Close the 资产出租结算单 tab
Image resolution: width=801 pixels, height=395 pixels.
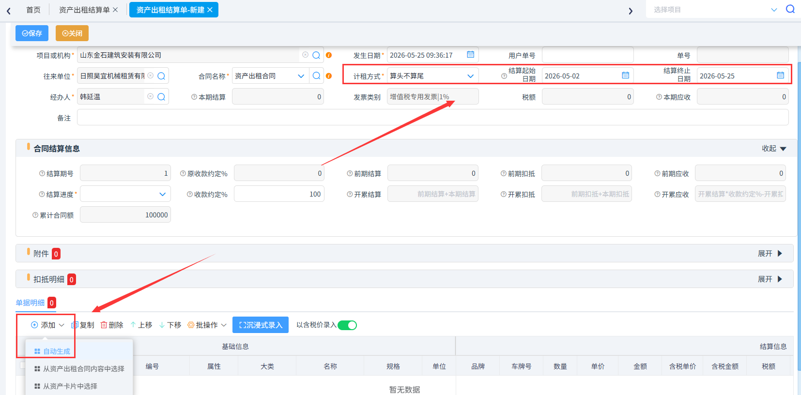[115, 10]
